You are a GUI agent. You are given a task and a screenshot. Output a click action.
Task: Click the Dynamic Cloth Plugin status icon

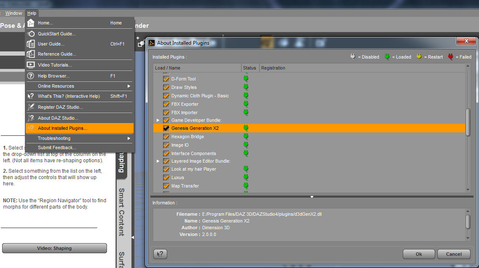tap(246, 96)
